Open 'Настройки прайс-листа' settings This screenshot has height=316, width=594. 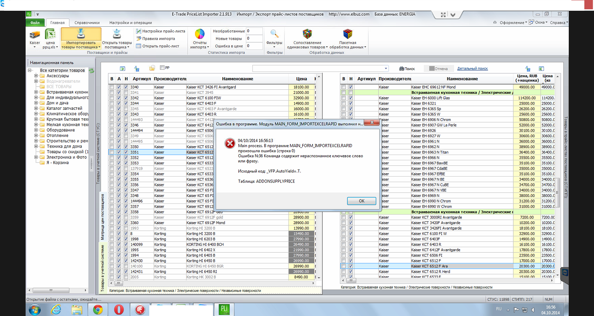coord(160,31)
